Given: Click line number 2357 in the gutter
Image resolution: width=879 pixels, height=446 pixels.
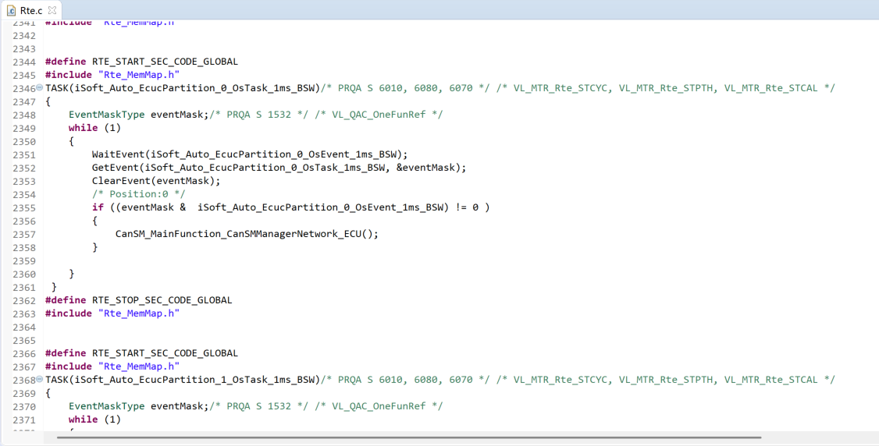Looking at the screenshot, I should pyautogui.click(x=24, y=234).
